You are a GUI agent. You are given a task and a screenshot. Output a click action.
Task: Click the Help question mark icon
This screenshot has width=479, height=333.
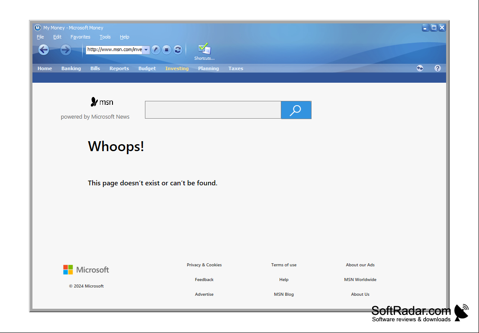point(437,68)
